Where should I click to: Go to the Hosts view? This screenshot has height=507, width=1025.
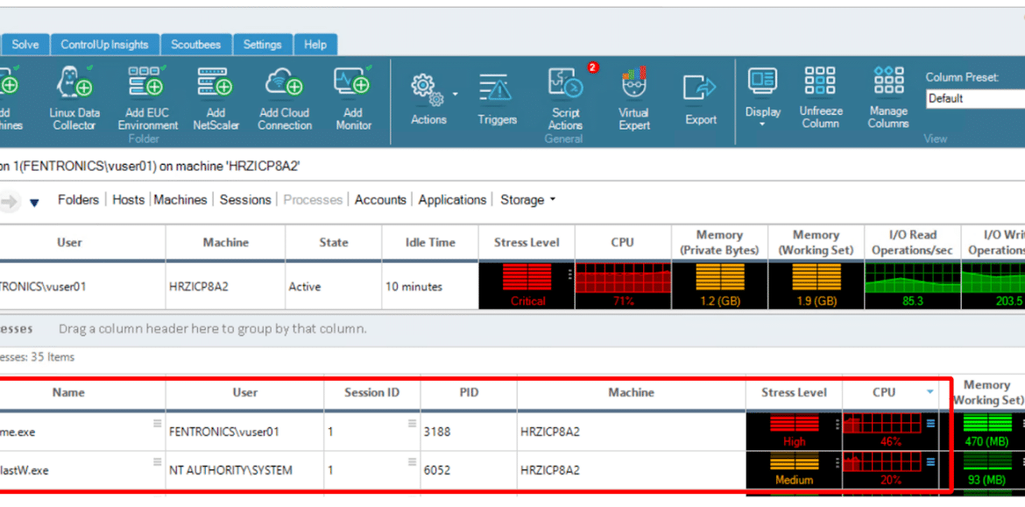[129, 200]
